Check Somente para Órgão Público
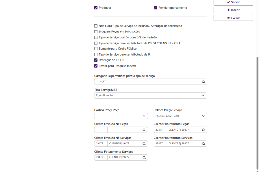This screenshot has width=261, height=175. pos(96,49)
